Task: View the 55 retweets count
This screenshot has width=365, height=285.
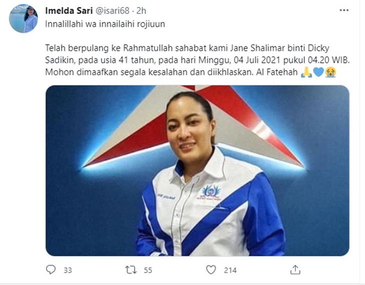Action: pos(148,270)
